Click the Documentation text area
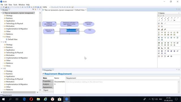 122,87
